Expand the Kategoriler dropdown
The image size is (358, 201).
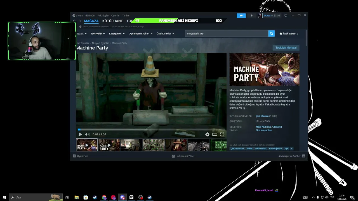pos(117,33)
